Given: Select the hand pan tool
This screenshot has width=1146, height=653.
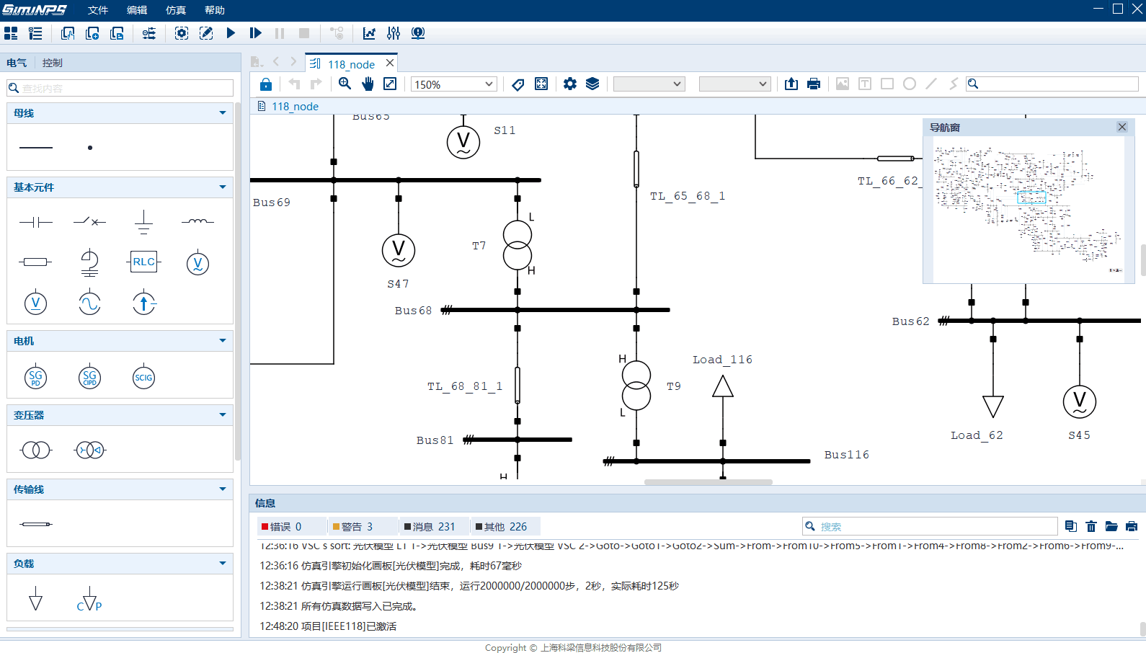Looking at the screenshot, I should (368, 84).
